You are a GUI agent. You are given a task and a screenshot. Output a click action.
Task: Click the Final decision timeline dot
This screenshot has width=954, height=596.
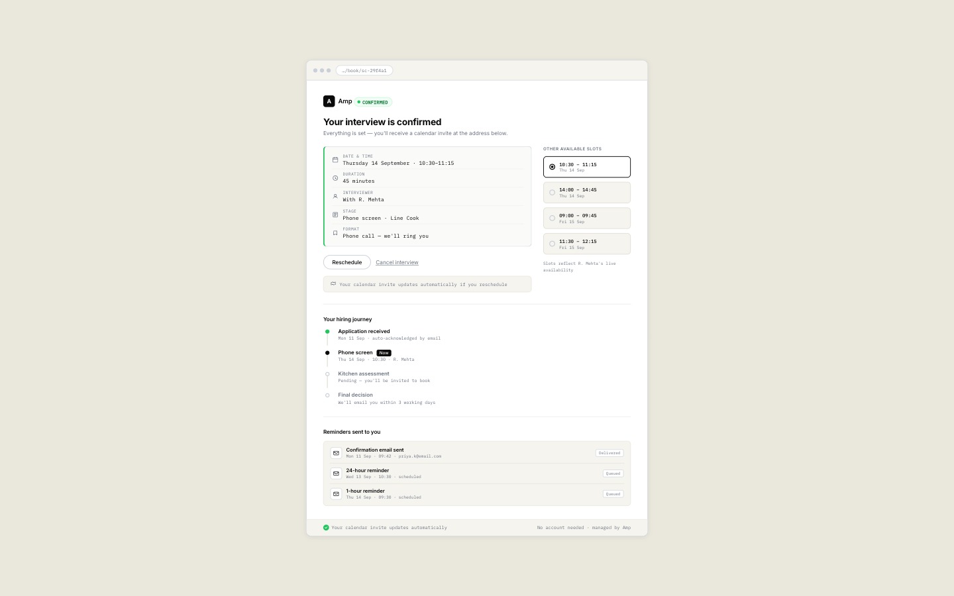click(x=327, y=395)
